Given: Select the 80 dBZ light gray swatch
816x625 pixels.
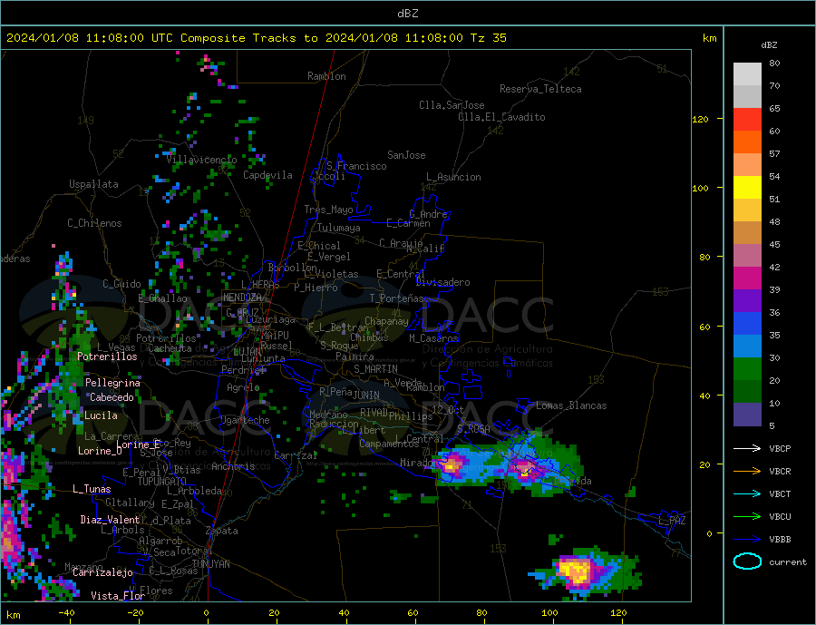Looking at the screenshot, I should coord(747,74).
